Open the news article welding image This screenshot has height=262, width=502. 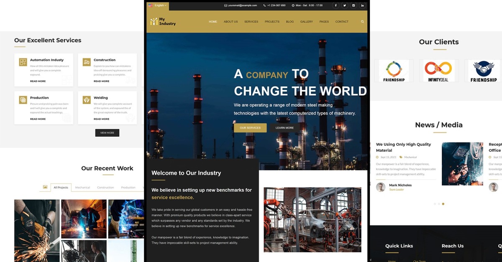[462, 164]
